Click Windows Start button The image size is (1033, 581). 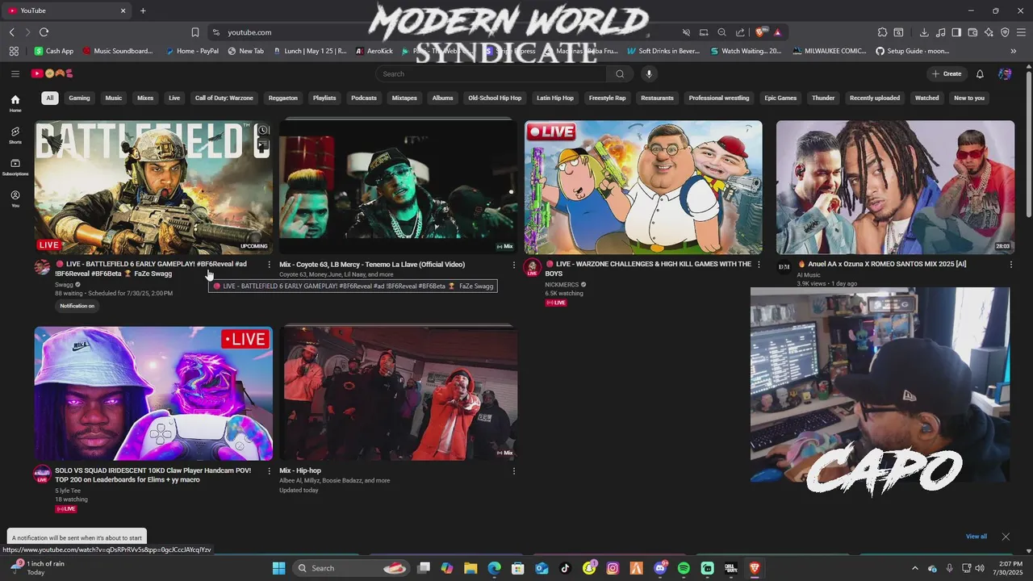point(278,568)
